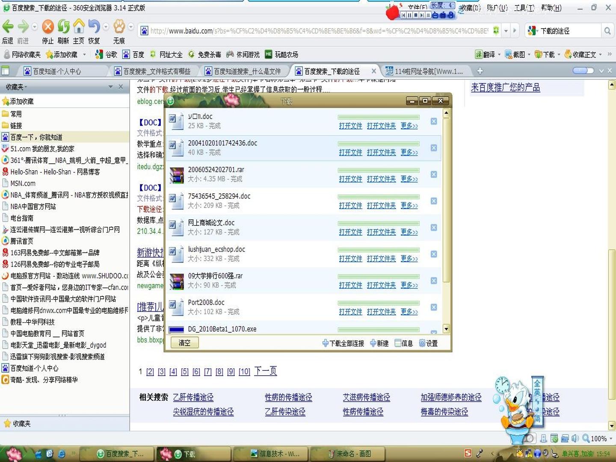Image resolution: width=616 pixels, height=462 pixels.
Task: Toggle the sidebar panel icon left of tabs
Action: click(6, 71)
